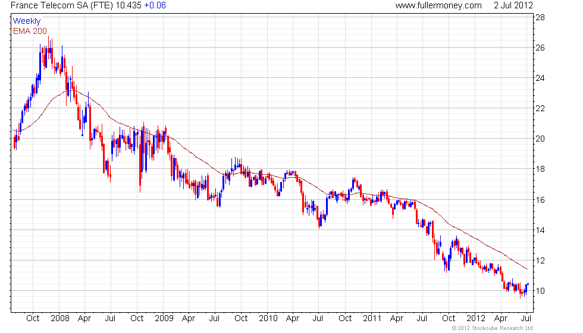Click the 16 price axis label
This screenshot has height=333, width=583.
[x=540, y=200]
